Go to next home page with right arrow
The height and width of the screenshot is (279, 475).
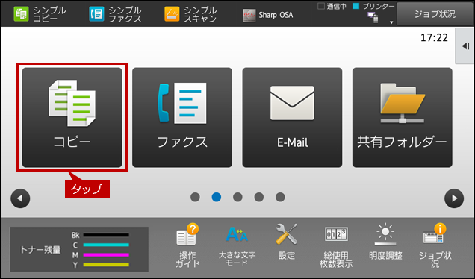[x=454, y=198]
